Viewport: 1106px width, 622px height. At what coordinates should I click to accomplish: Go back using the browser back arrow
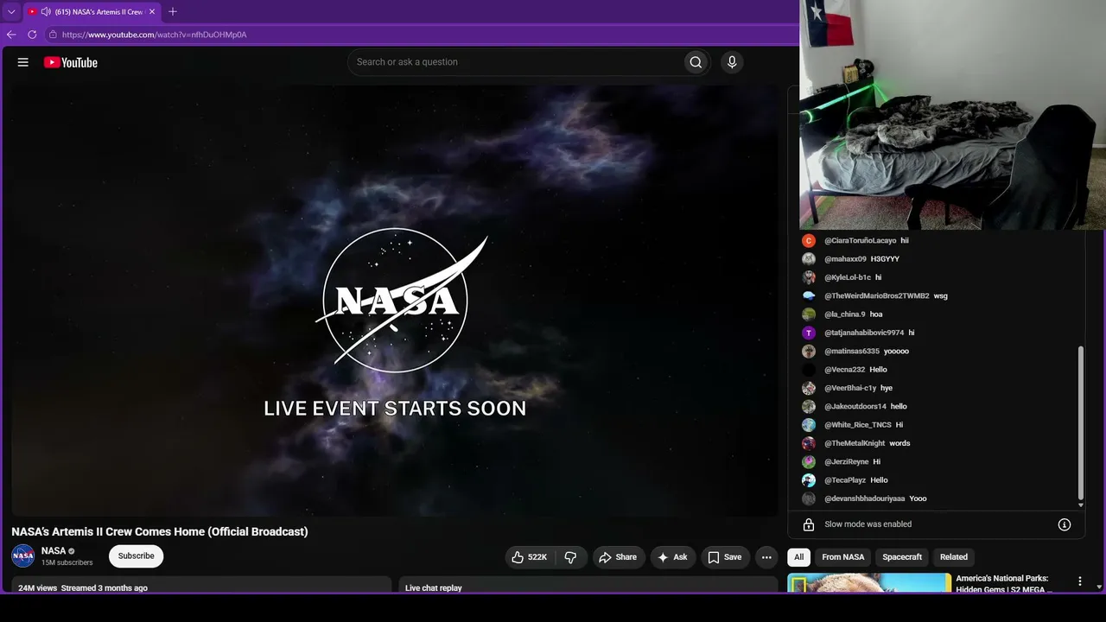point(11,35)
